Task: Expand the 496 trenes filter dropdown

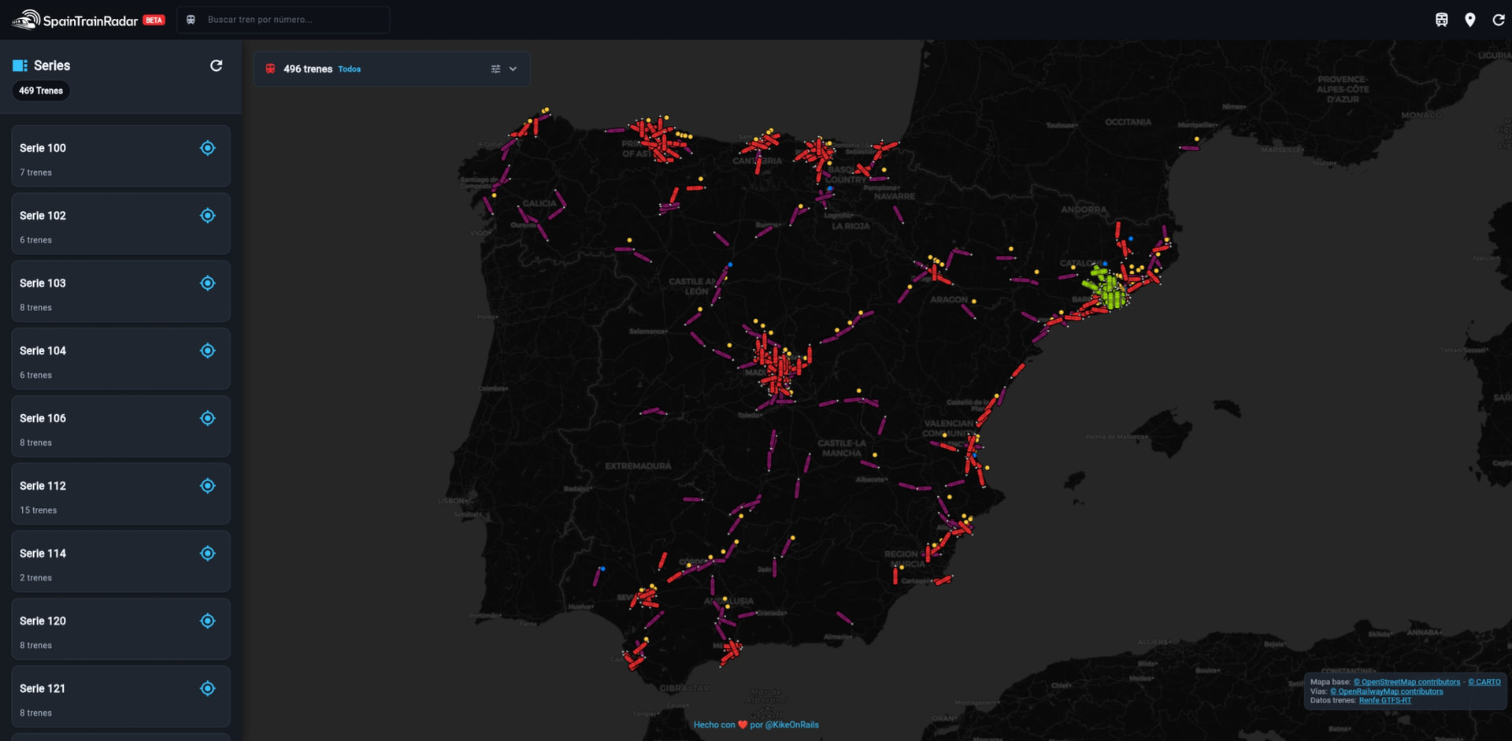Action: pos(513,69)
